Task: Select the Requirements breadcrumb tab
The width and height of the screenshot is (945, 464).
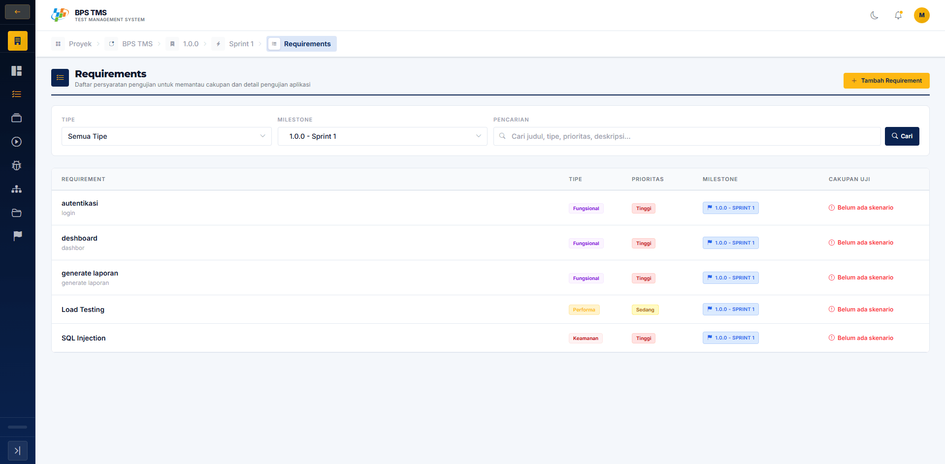Action: click(301, 44)
